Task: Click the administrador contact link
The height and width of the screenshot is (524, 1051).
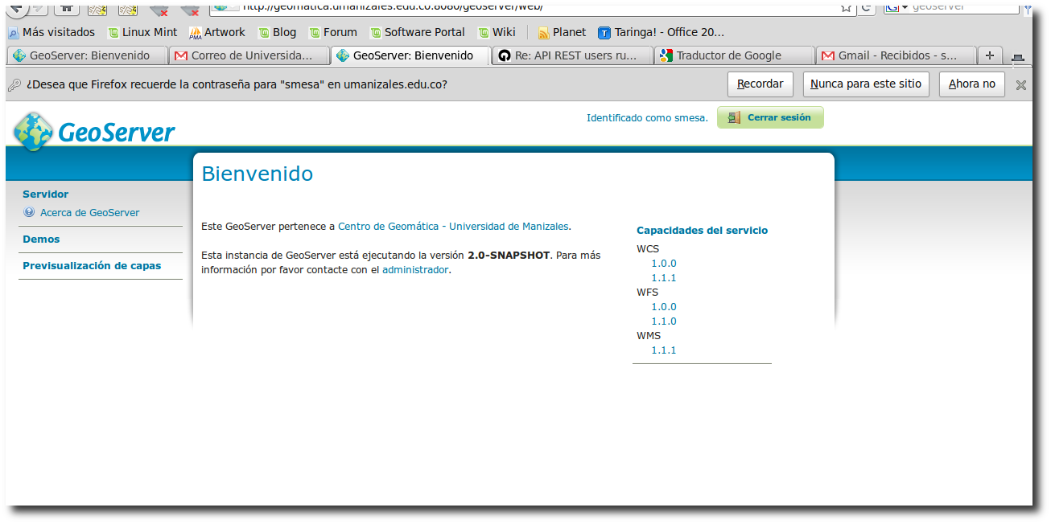Action: pos(415,270)
